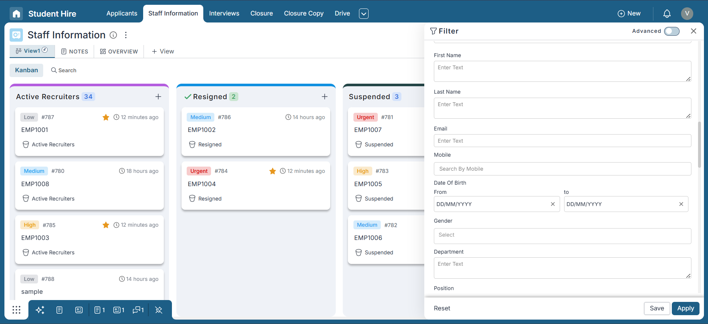This screenshot has width=708, height=324.
Task: Click the Resigned checkmark icon
Action: click(x=188, y=97)
